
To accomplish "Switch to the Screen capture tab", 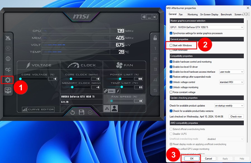I will coord(238,14).
